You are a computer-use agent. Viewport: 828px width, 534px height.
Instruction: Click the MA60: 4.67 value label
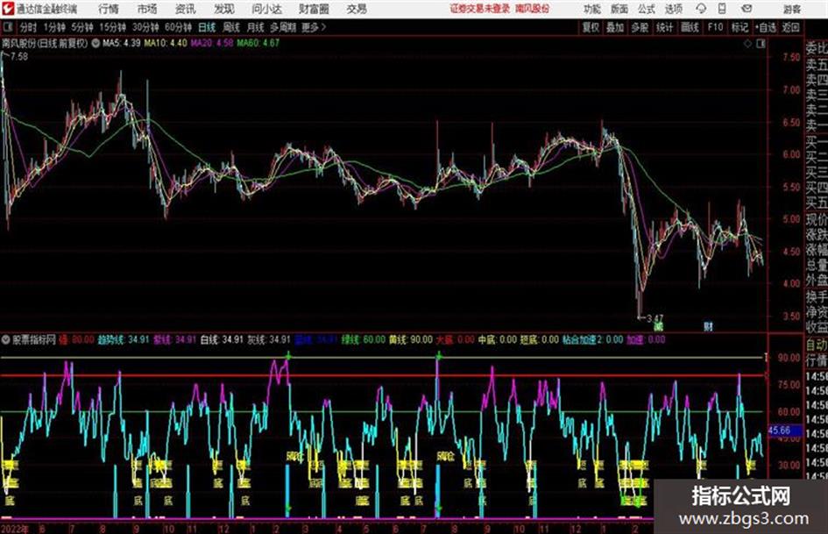(258, 43)
